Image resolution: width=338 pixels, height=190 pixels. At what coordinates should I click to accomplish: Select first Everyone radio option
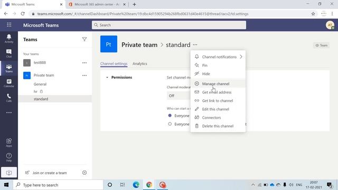coord(170,116)
